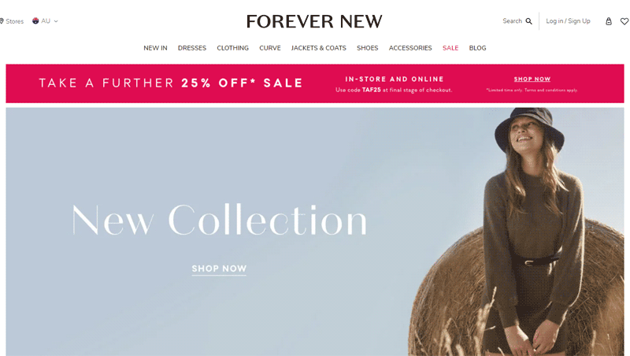
Task: Click the search magnifier icon
Action: pos(528,21)
